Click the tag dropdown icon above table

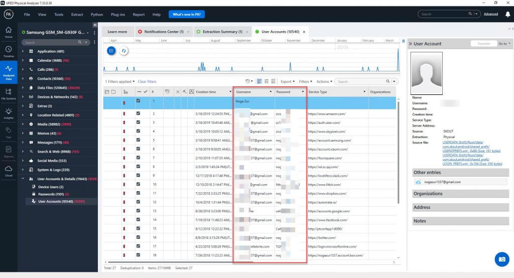coord(249,81)
